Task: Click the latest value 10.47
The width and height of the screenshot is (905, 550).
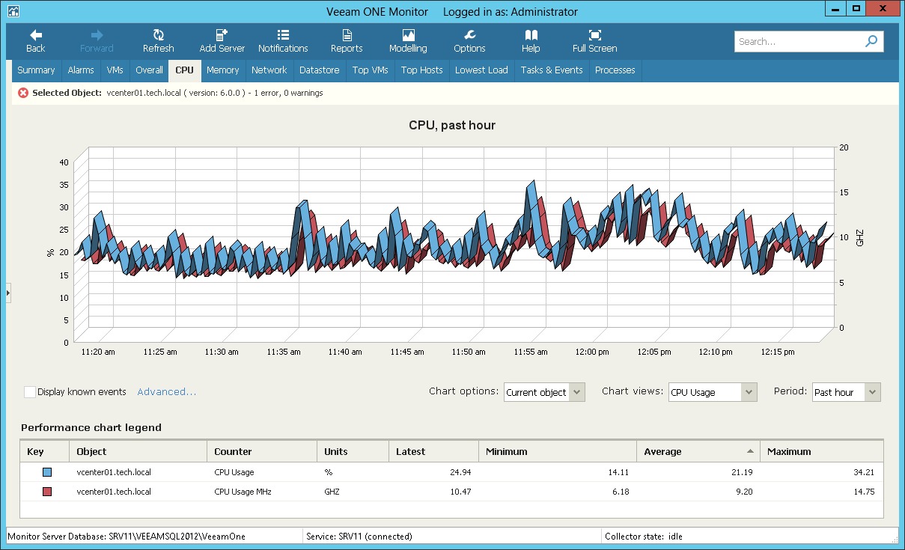Action: coord(460,492)
